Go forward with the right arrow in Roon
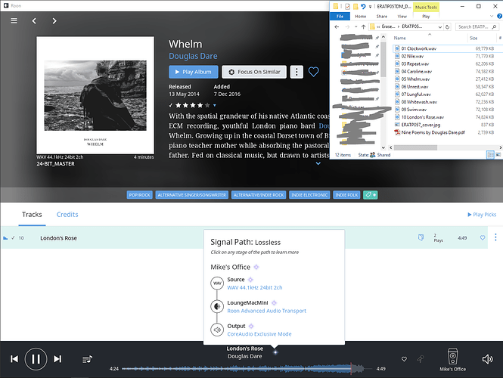This screenshot has height=378, width=503. point(54,21)
